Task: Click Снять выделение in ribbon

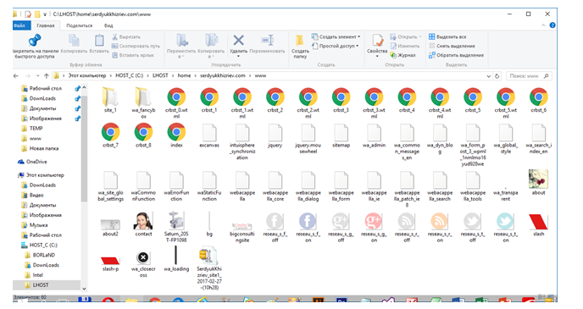Action: 453,46
